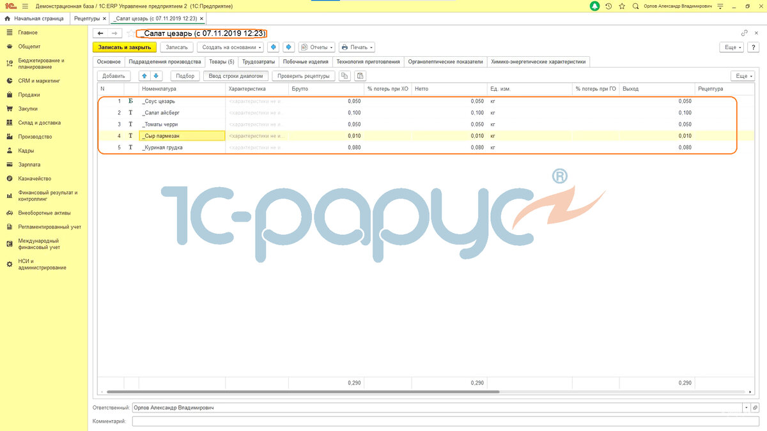Go forward with the right arrow button
This screenshot has width=767, height=431.
(114, 33)
